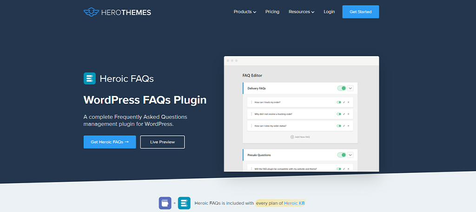476x212 pixels.
Task: Open the Resources dropdown menu
Action: (x=301, y=12)
